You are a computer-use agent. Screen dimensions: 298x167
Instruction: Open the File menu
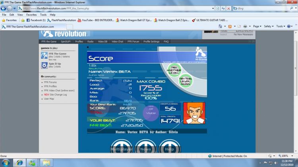[x=4, y=15]
